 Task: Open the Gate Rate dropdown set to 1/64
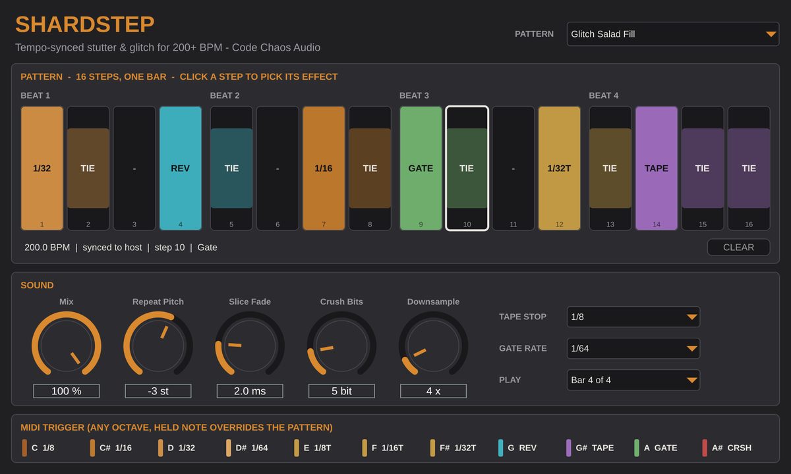633,348
